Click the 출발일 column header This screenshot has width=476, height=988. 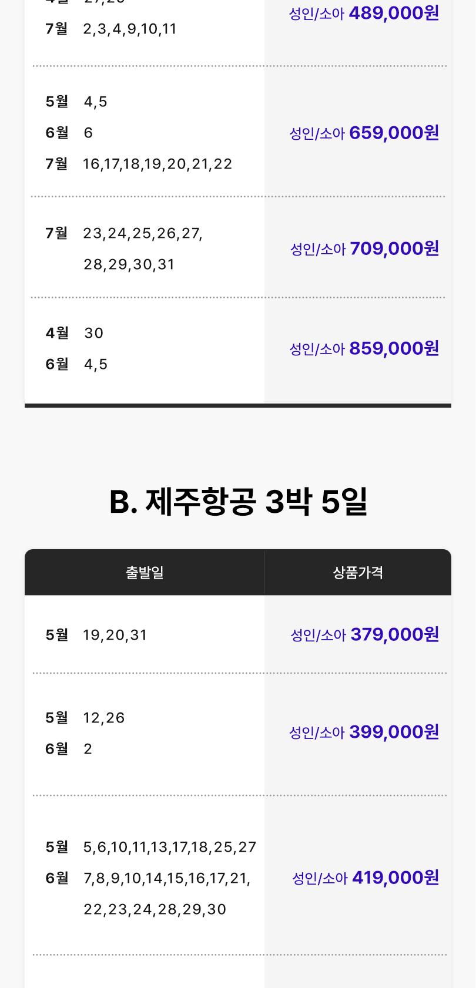click(x=145, y=572)
